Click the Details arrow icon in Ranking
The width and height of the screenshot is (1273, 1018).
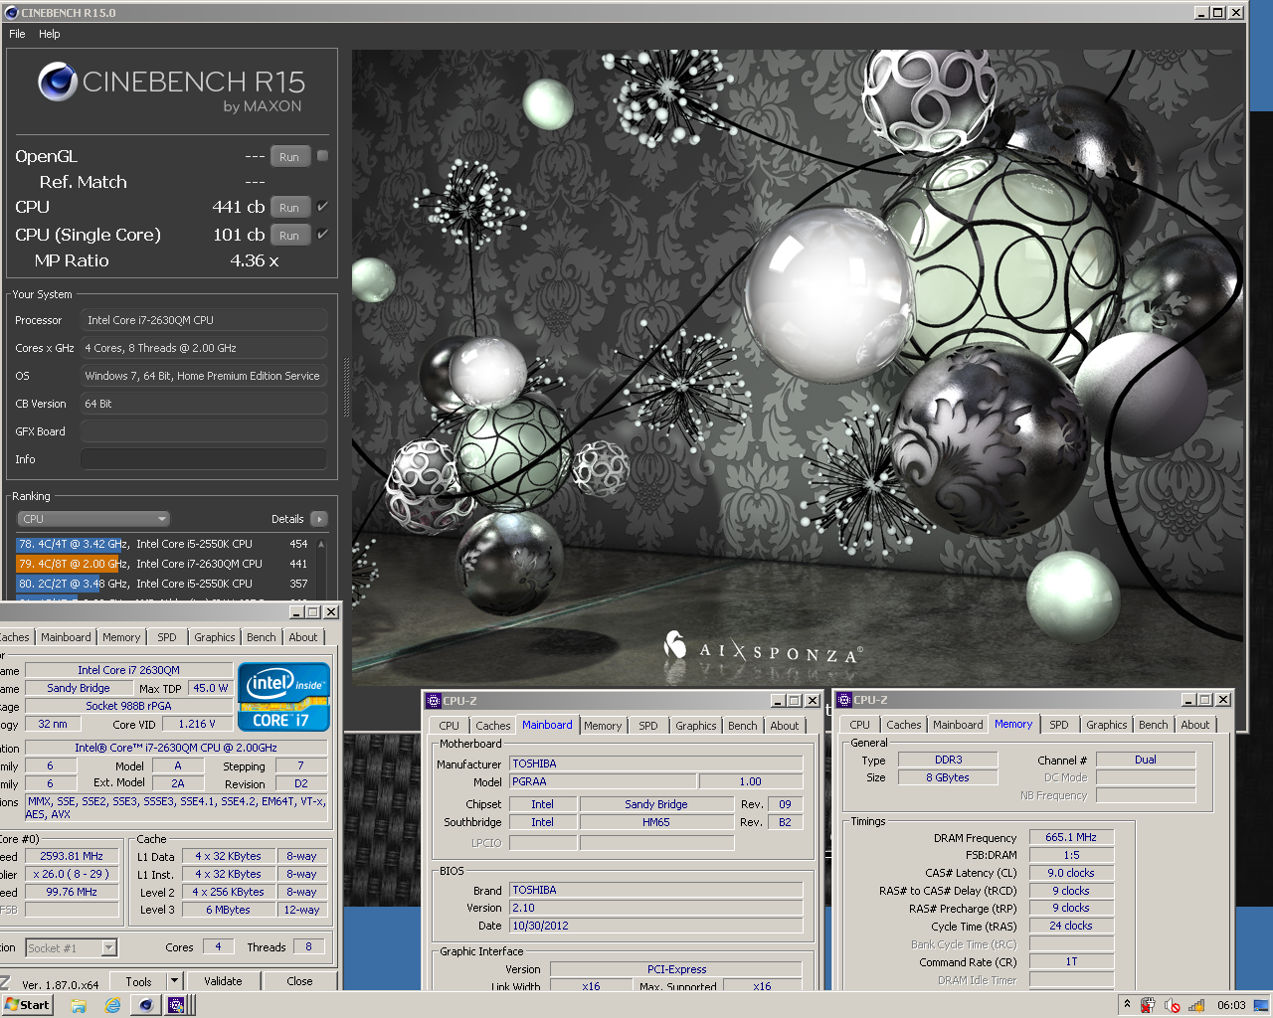(318, 519)
